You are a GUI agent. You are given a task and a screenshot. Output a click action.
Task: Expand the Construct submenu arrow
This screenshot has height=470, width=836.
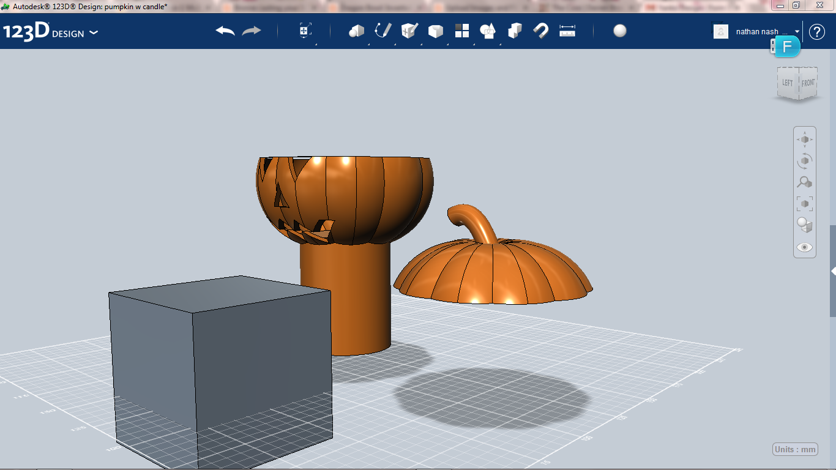(421, 44)
